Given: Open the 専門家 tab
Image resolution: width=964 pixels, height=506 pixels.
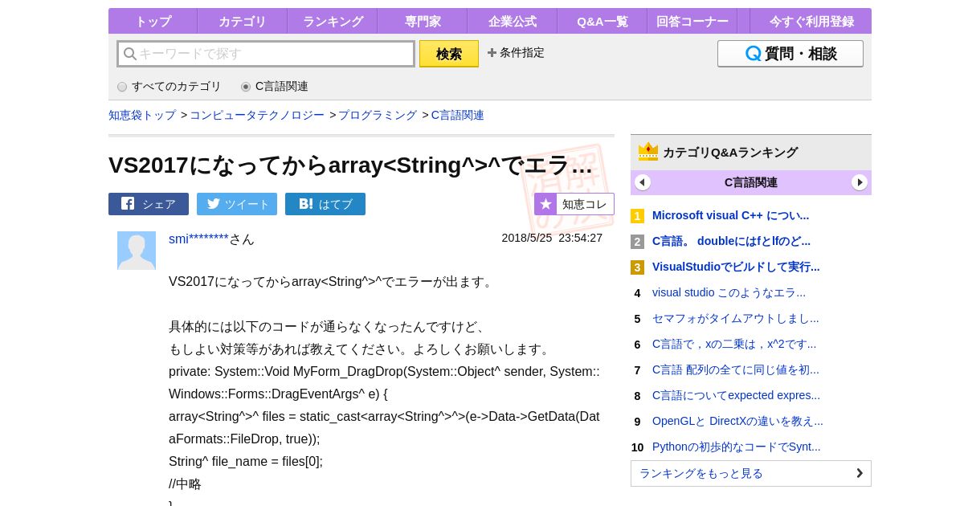Looking at the screenshot, I should tap(423, 22).
